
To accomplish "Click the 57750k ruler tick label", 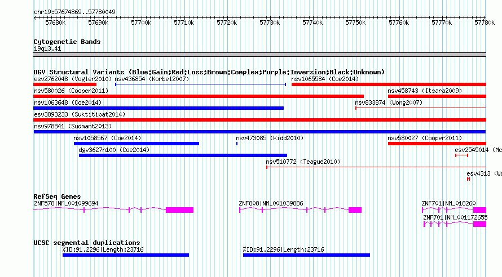I will point(355,23).
